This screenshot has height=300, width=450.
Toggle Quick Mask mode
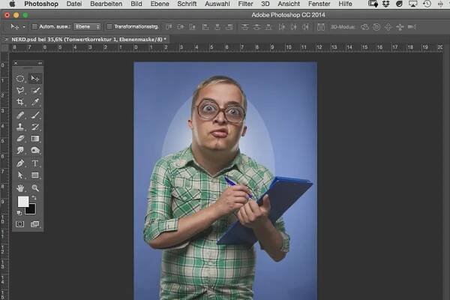tap(20, 223)
